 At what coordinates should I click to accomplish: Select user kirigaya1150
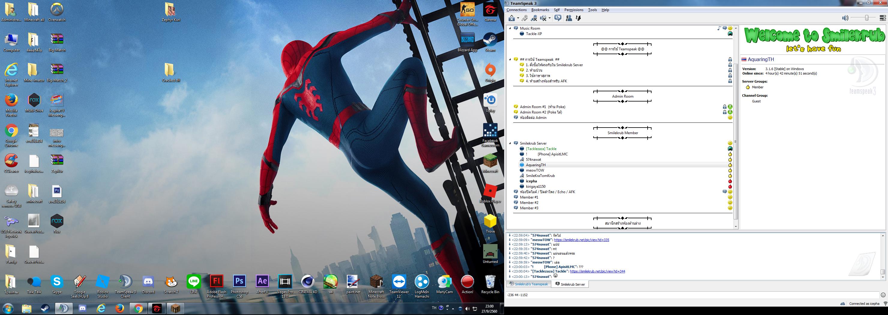tap(535, 186)
